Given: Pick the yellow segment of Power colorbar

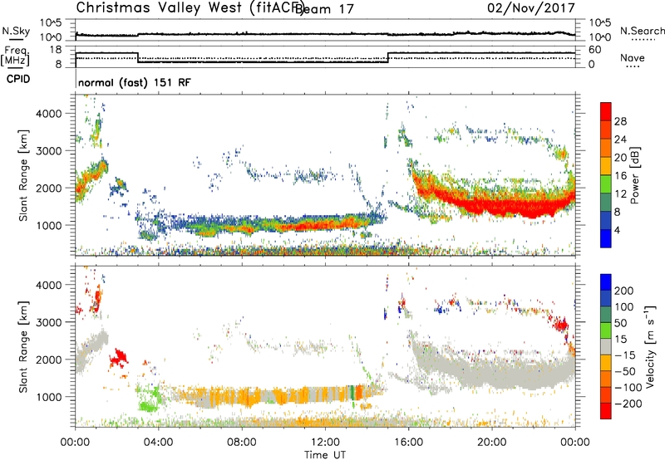Looking at the screenshot, I should click(606, 165).
